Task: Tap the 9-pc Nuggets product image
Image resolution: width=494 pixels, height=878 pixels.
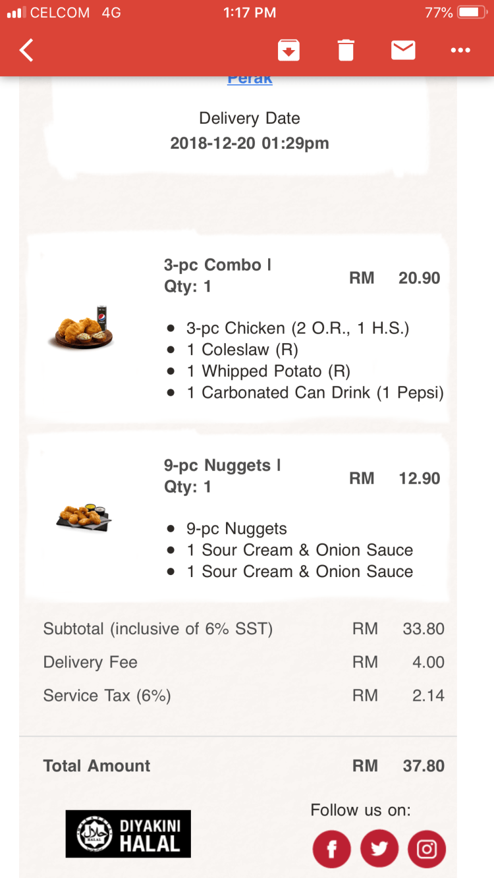Action: tap(83, 516)
